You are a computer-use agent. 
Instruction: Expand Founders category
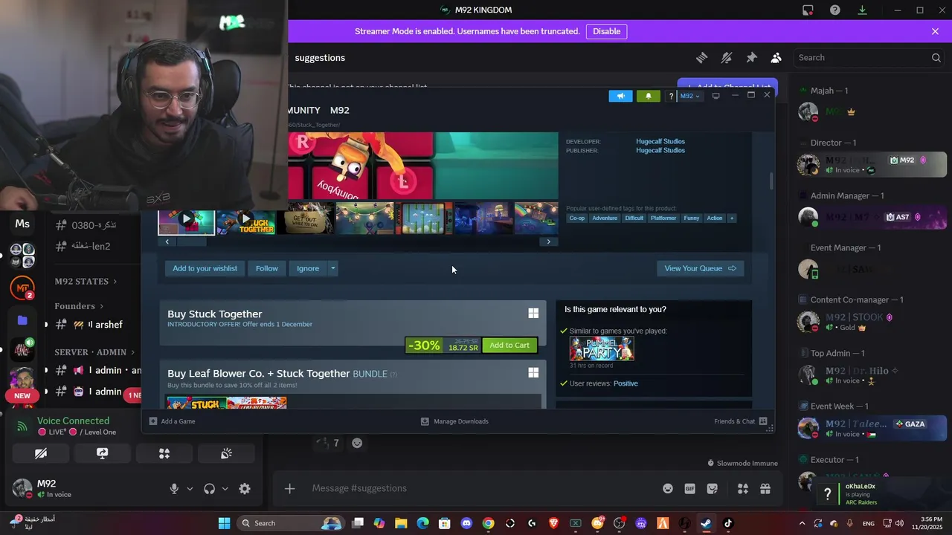tap(79, 306)
